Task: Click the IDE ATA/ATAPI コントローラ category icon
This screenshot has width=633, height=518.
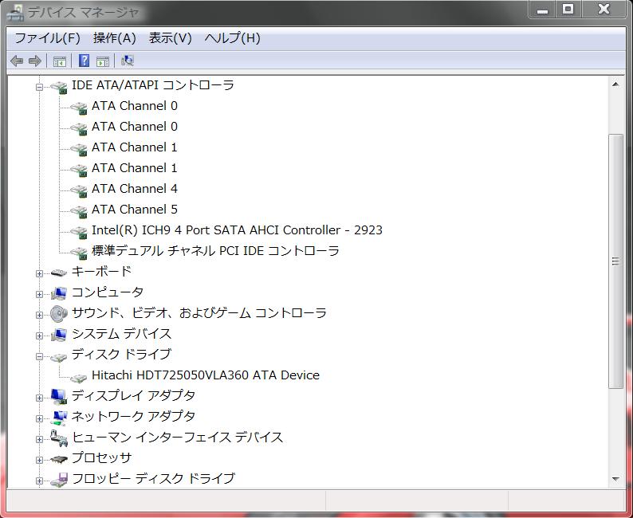Action: pos(59,87)
